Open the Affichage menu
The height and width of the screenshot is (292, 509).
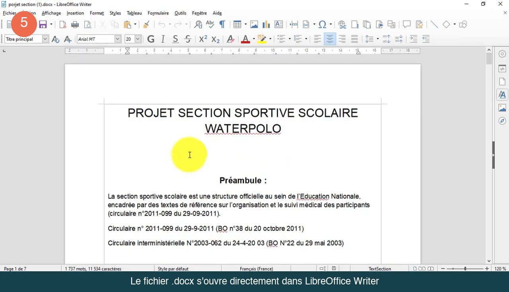tap(51, 13)
